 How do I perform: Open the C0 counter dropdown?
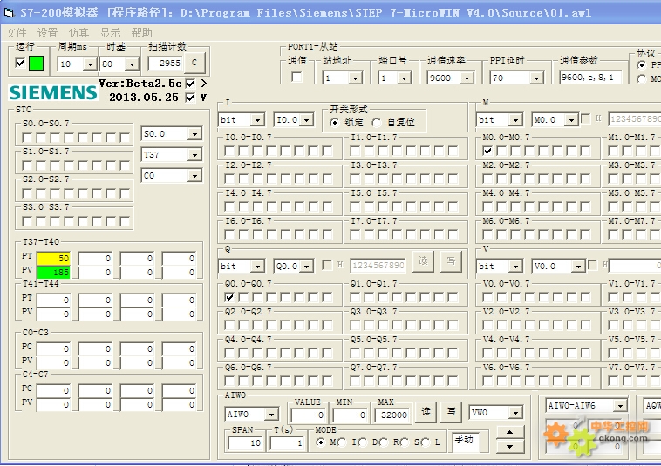194,176
